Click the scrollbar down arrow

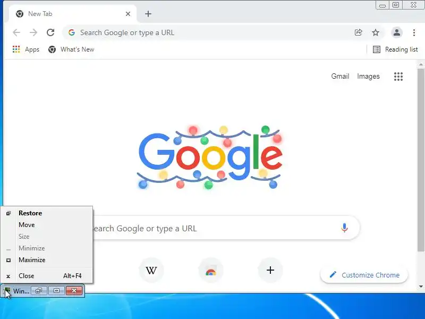[x=421, y=286]
